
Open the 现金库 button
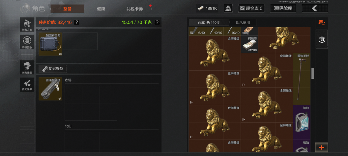coord(251,9)
